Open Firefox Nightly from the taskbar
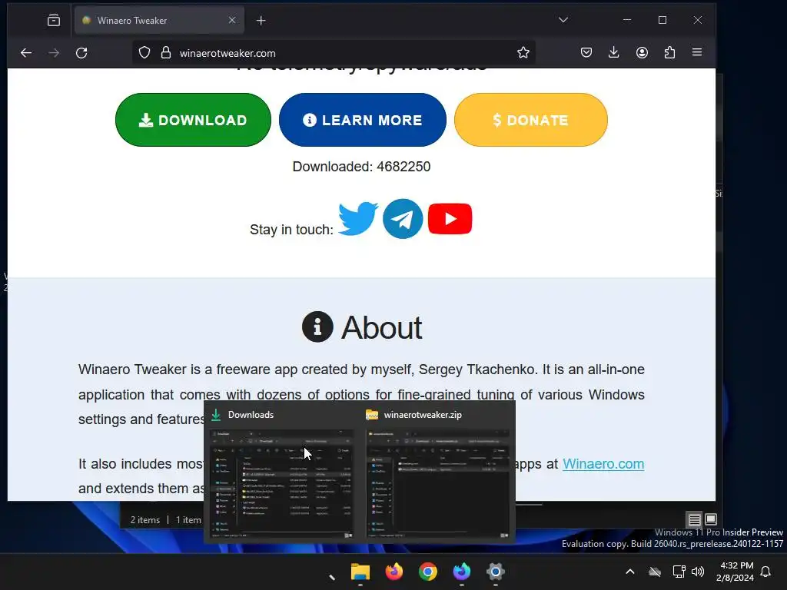The image size is (787, 590). pyautogui.click(x=462, y=572)
